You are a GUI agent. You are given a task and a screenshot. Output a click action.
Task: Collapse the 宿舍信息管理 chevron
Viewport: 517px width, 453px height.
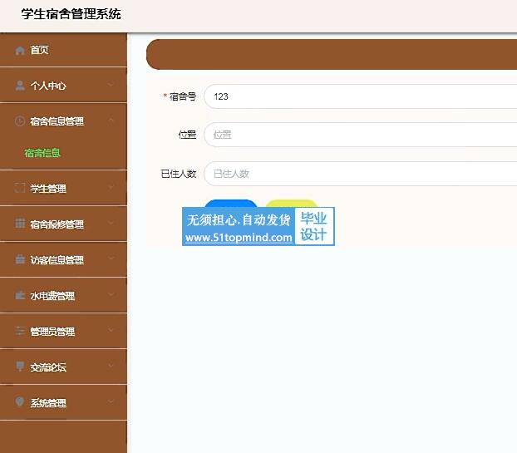[111, 120]
